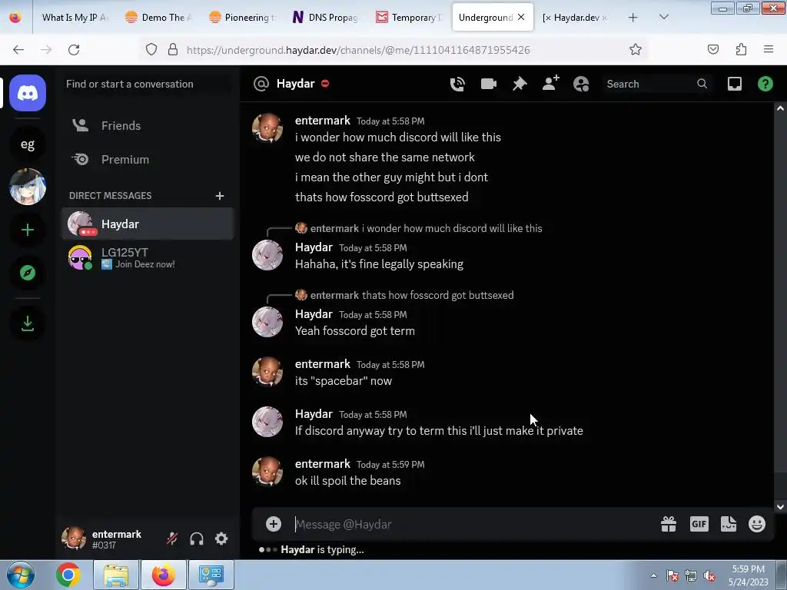Open the inbox icon
Screen dimensions: 787x590
tap(734, 84)
